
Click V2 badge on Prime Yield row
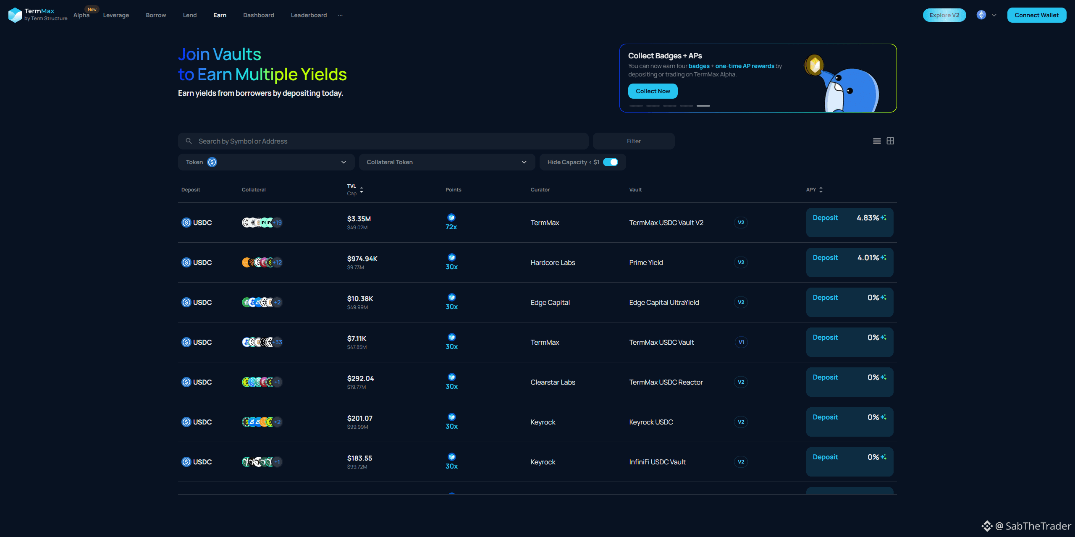pyautogui.click(x=741, y=262)
